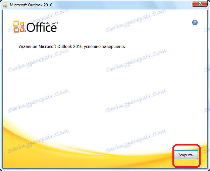This screenshot has height=171, width=210.
Task: Click the installer icon in the title bar
Action: pos(5,5)
